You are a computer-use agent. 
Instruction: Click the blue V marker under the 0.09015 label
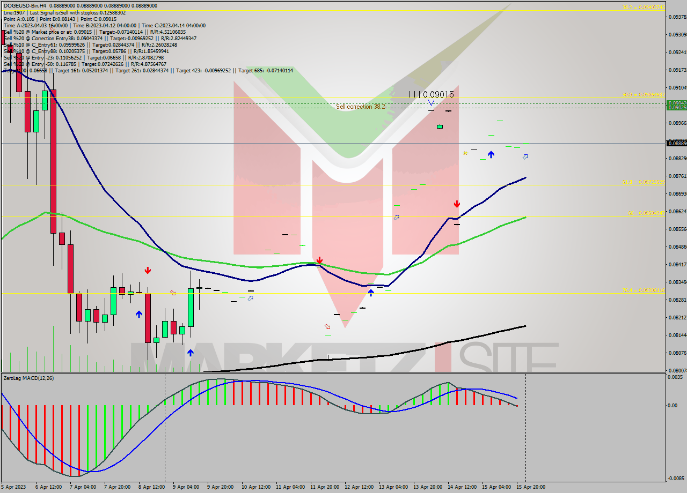click(431, 102)
